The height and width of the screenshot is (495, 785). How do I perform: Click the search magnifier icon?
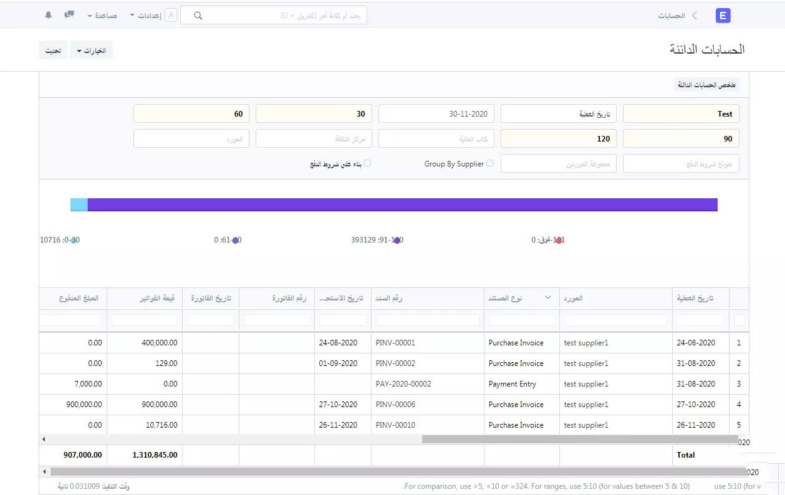click(x=198, y=16)
